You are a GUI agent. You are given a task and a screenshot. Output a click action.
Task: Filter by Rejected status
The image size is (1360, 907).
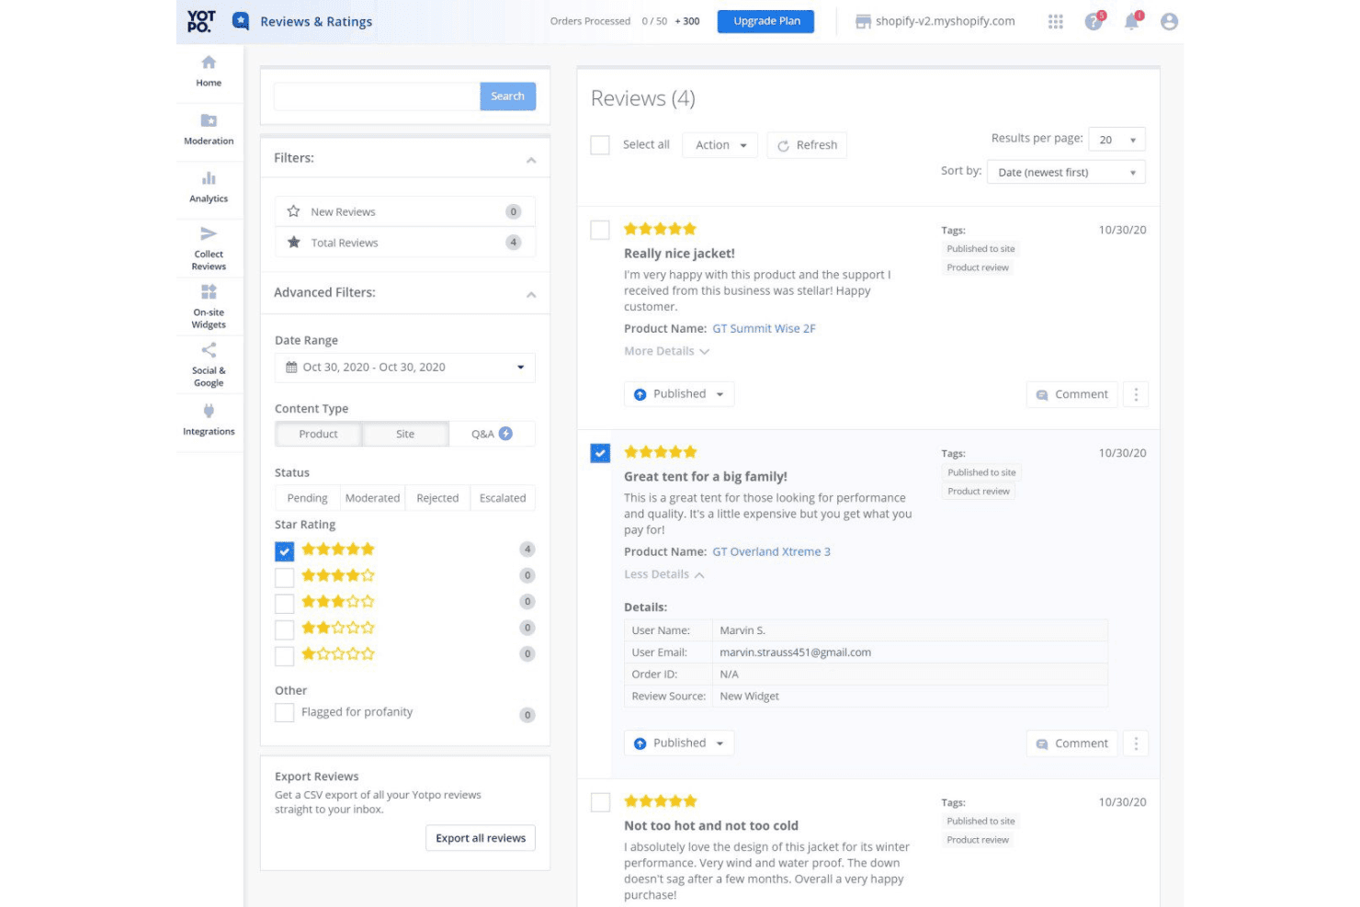pyautogui.click(x=437, y=498)
